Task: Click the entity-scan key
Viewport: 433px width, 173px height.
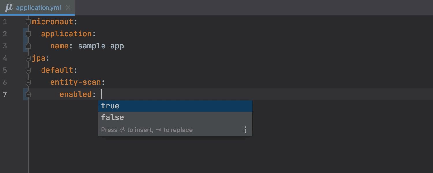Action: click(x=76, y=82)
